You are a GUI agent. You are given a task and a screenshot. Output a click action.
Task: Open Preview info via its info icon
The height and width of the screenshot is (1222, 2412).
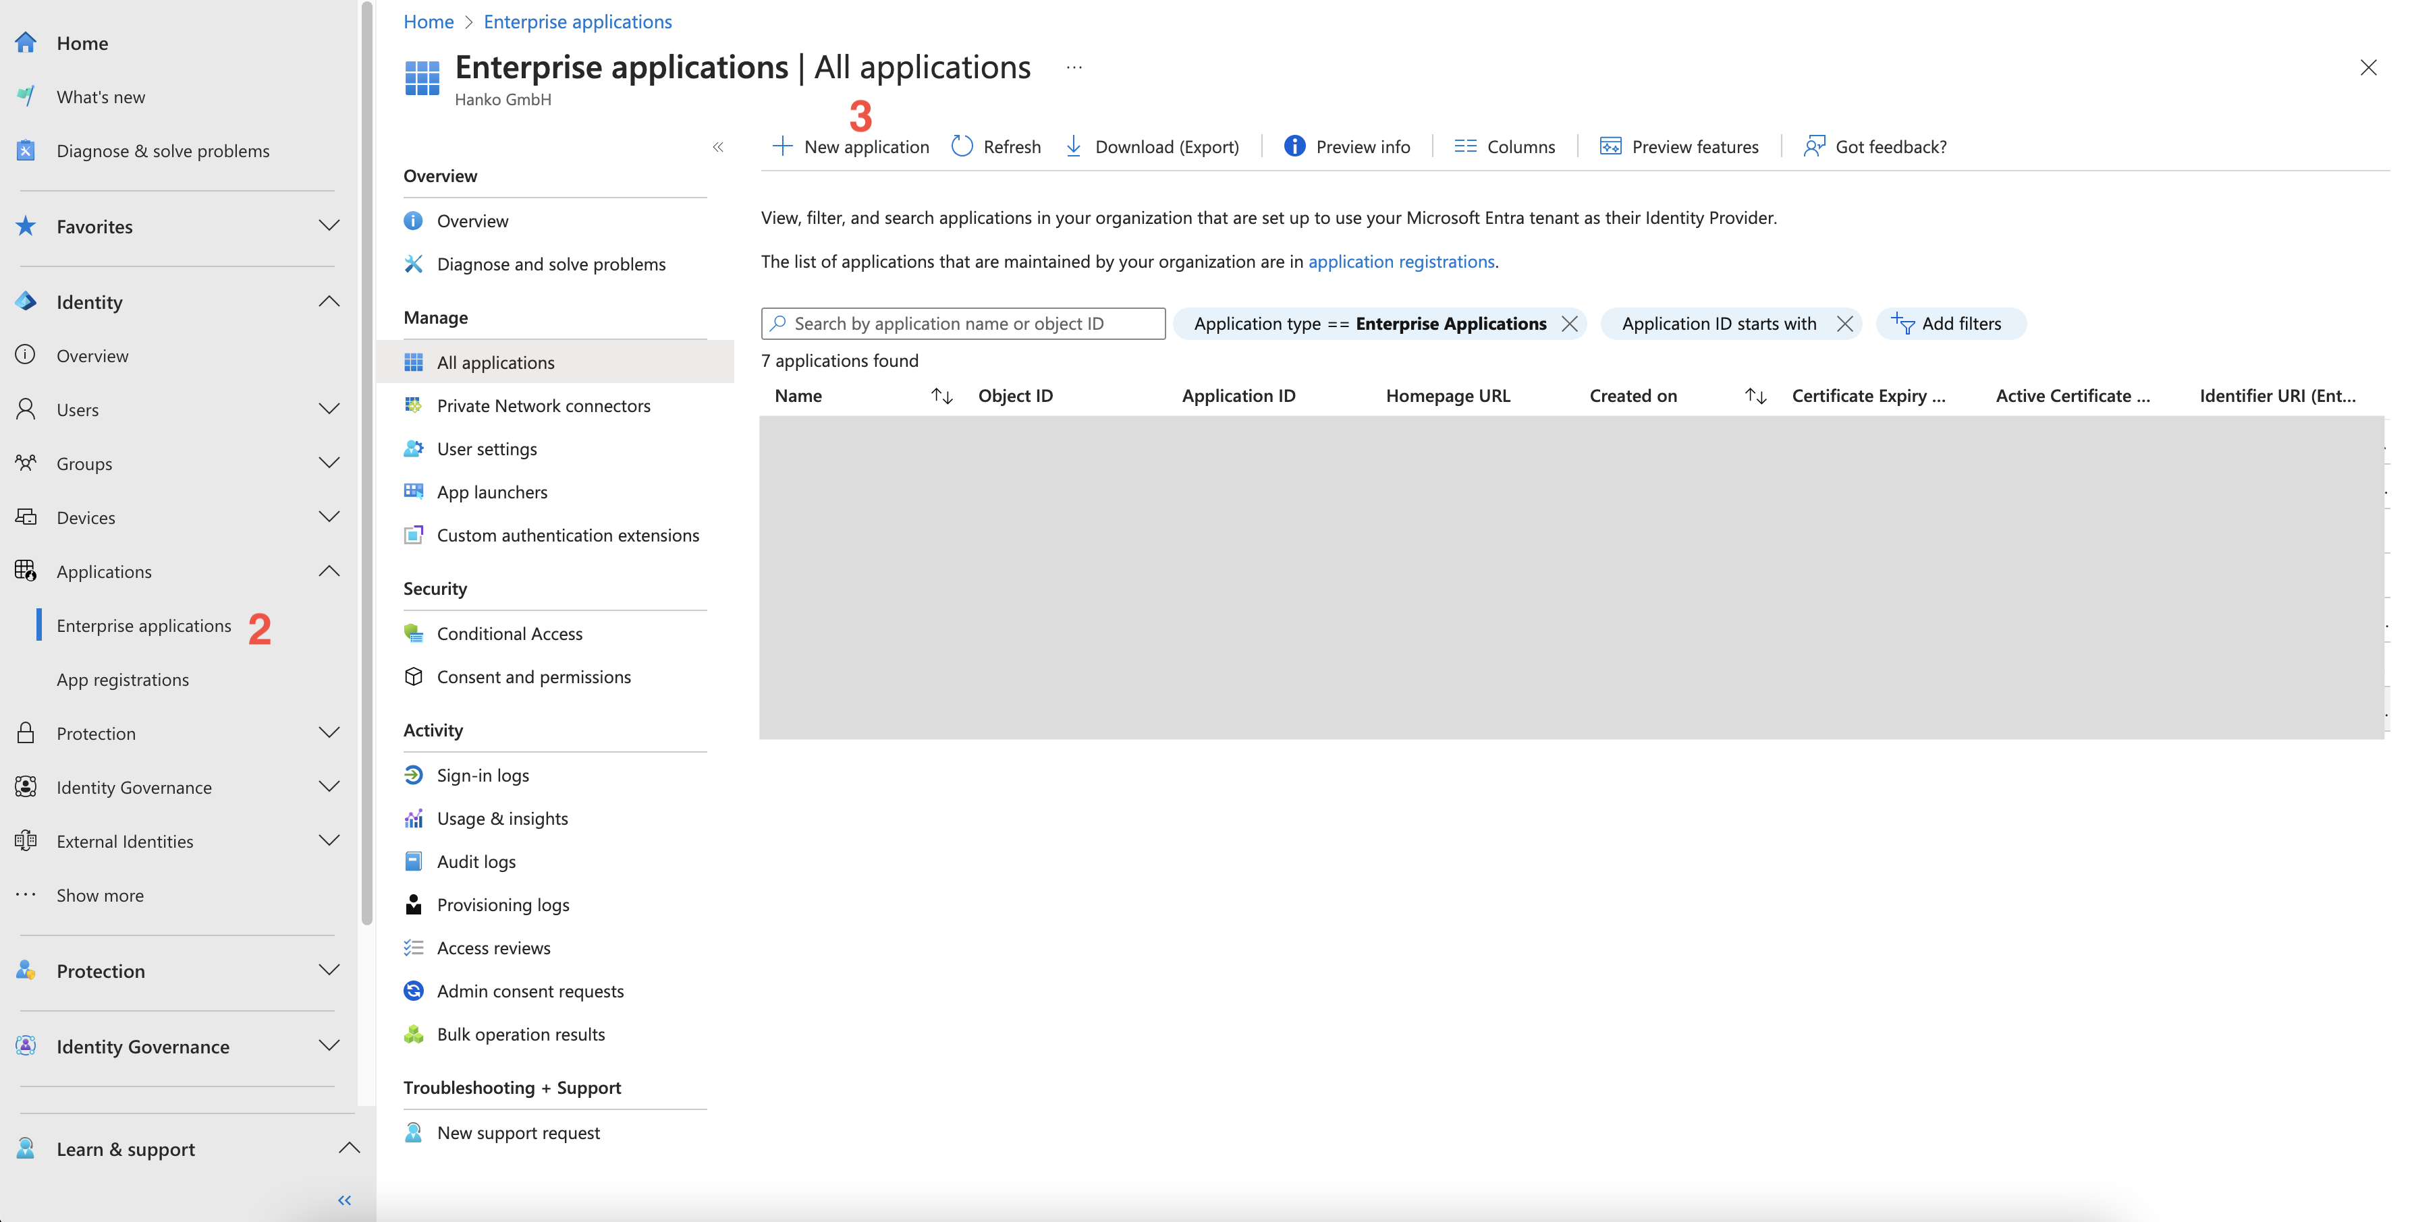tap(1294, 147)
